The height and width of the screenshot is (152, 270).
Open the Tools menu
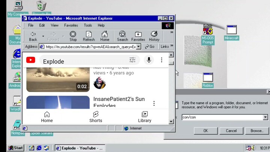click(88, 26)
